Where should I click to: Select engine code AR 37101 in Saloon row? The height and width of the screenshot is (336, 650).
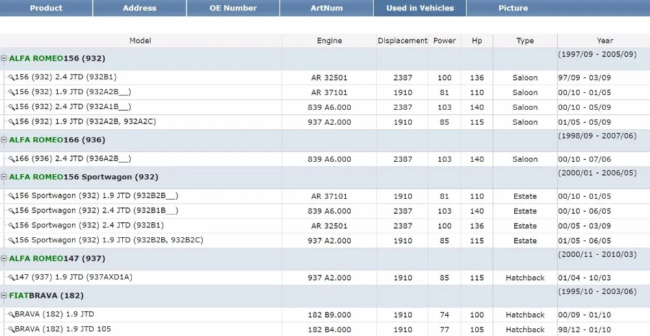click(329, 93)
